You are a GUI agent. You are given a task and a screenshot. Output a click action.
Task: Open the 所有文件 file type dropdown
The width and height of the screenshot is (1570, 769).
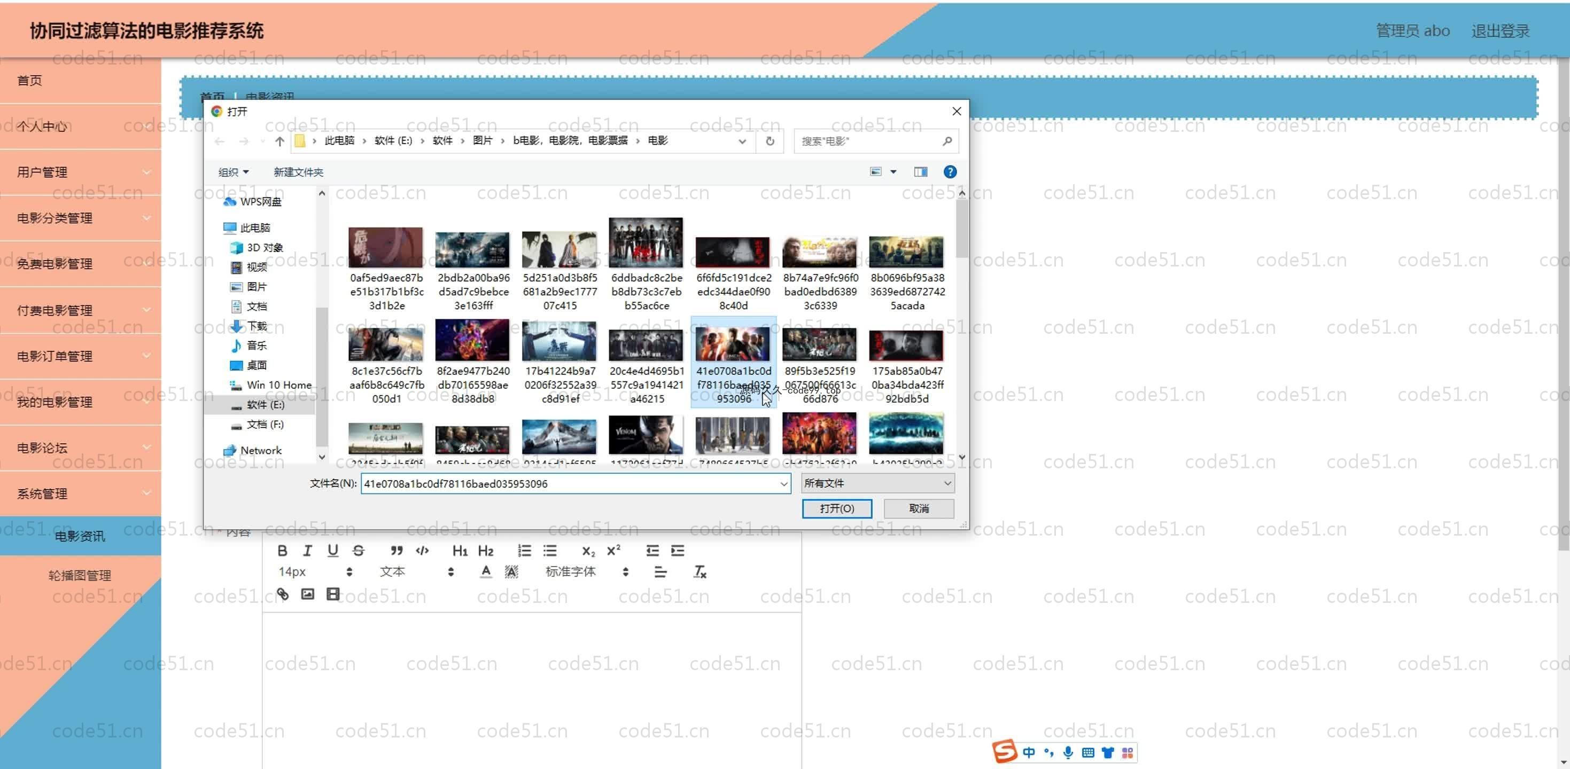click(x=877, y=483)
